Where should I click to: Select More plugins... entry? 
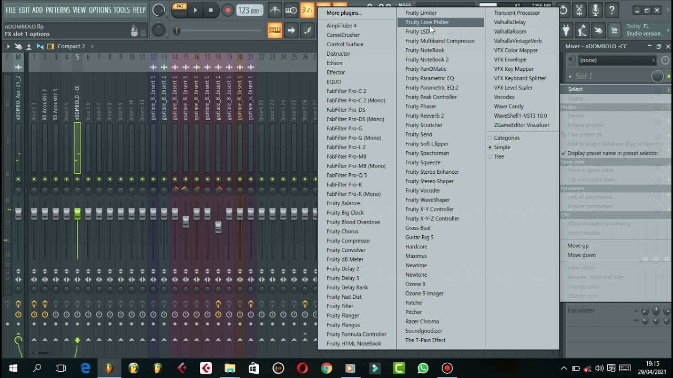[x=344, y=13]
